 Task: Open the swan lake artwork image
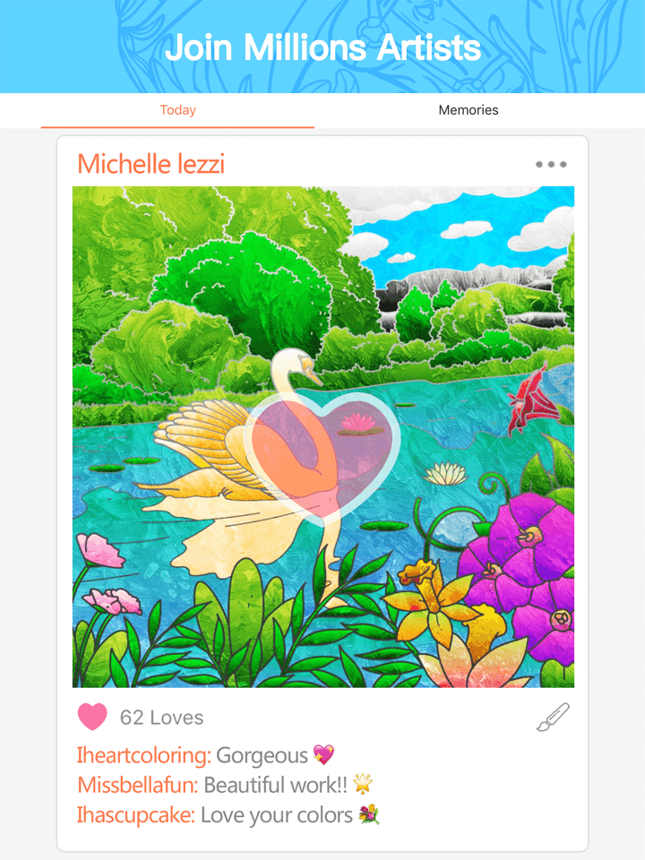[323, 436]
